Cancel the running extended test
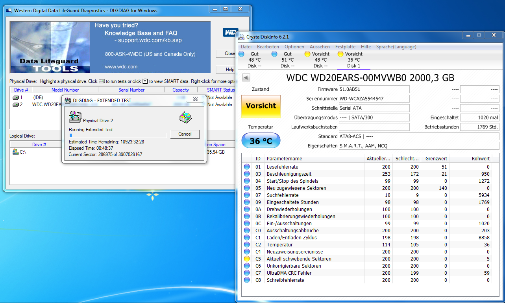 tap(185, 134)
